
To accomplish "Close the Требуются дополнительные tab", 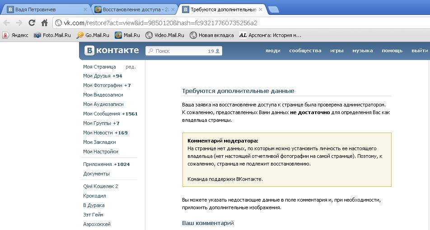I will (261, 9).
